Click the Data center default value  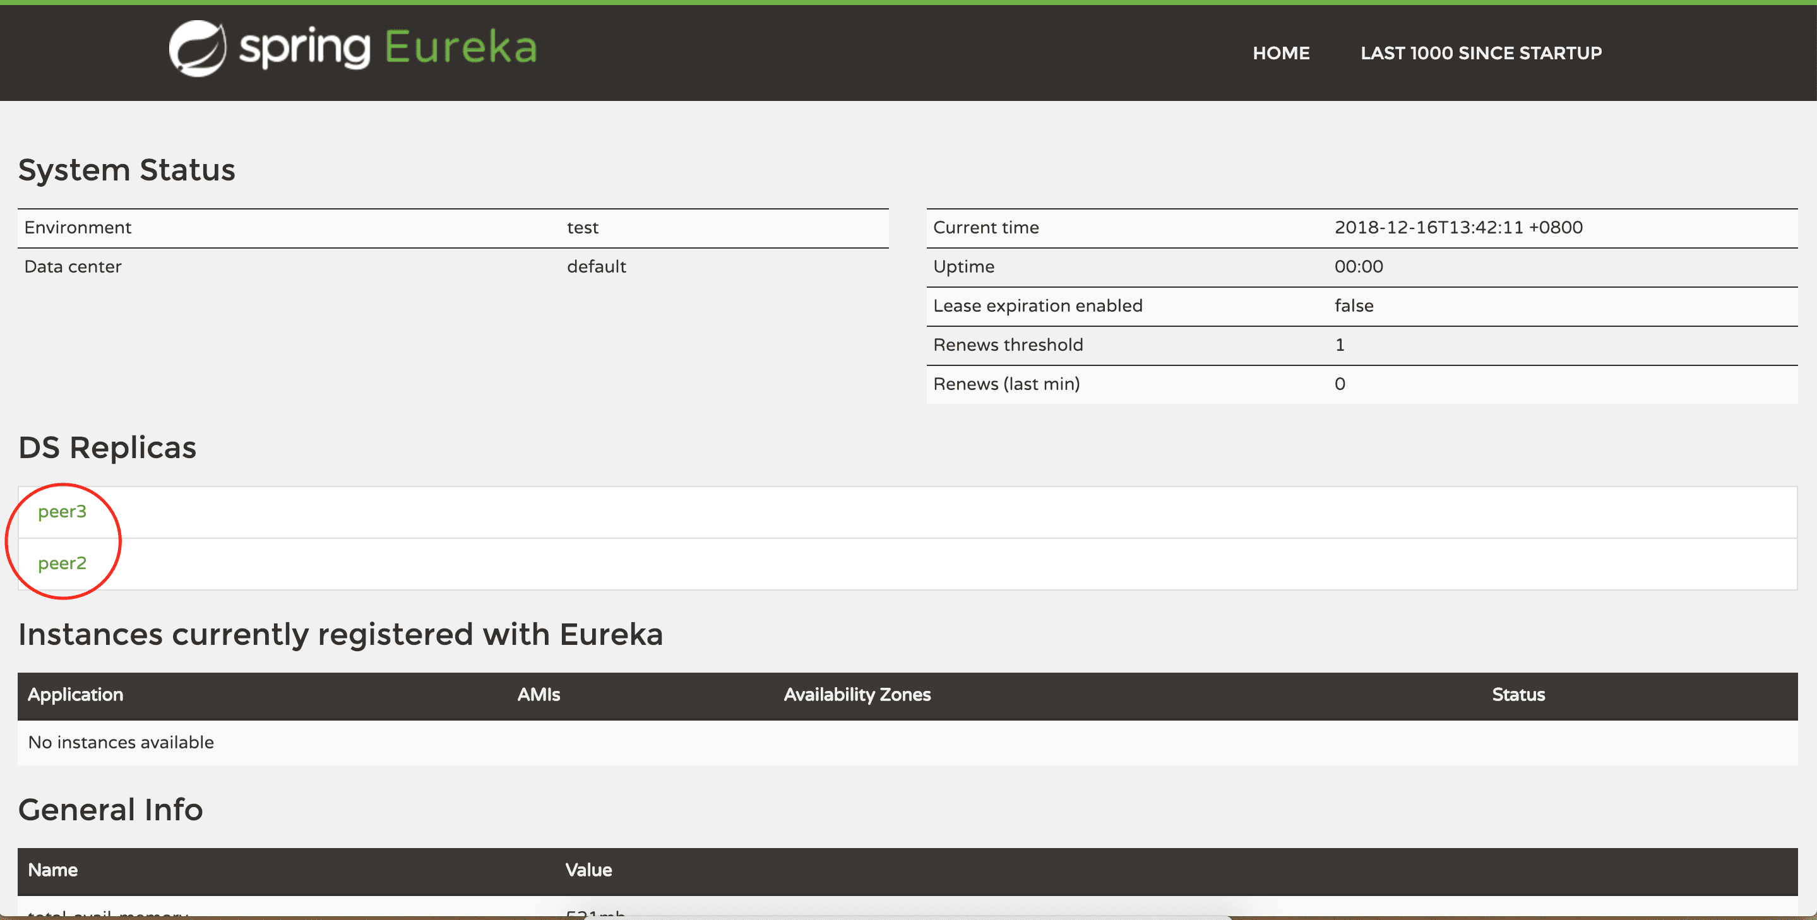click(x=596, y=266)
